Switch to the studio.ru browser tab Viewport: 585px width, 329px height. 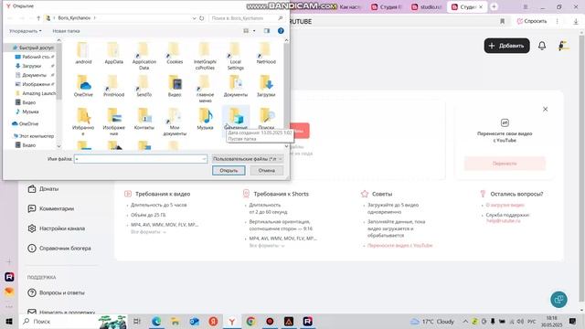tap(426, 6)
